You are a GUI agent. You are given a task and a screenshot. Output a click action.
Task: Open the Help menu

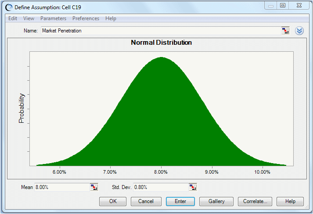(111, 18)
